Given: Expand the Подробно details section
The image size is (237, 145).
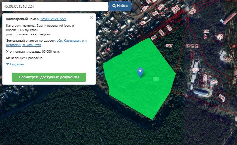Looking at the screenshot, I should 17,64.
